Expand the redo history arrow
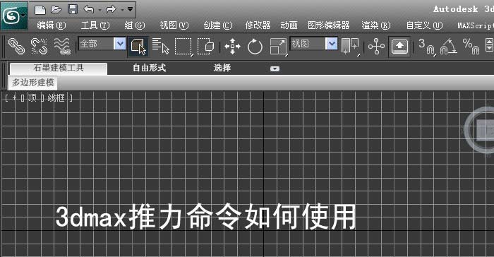The height and width of the screenshot is (257, 494). [x=122, y=10]
